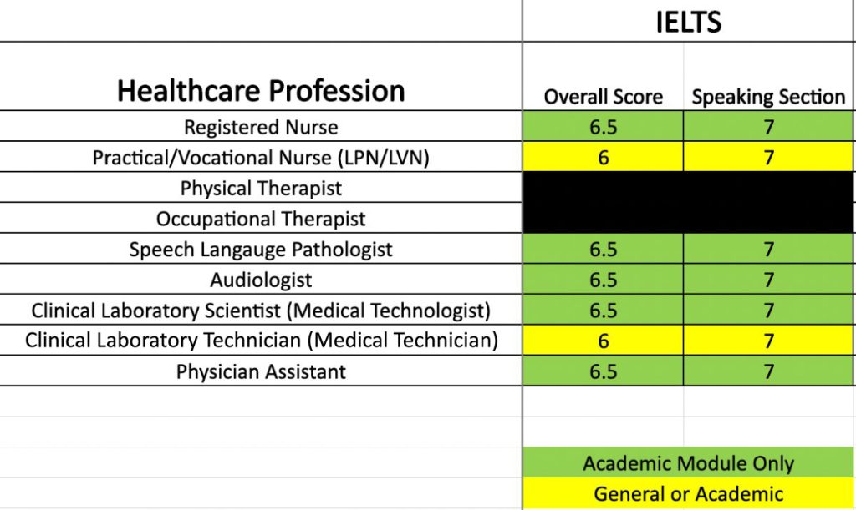The width and height of the screenshot is (856, 510).
Task: Click the Registered Nurse cell
Action: pyautogui.click(x=261, y=128)
